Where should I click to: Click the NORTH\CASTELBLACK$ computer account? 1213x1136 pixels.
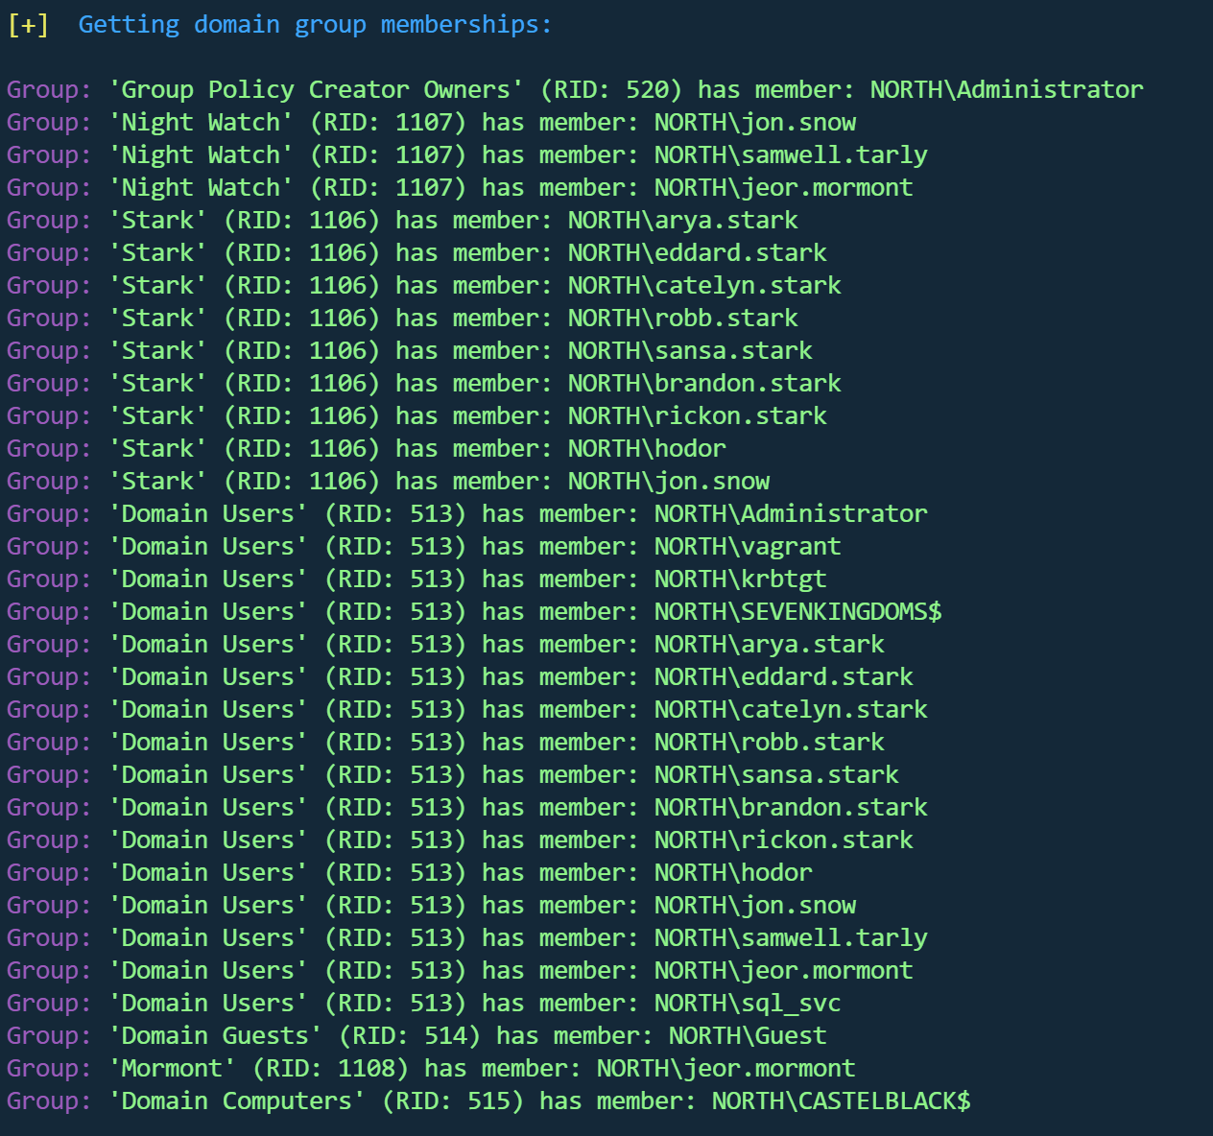point(841,1101)
